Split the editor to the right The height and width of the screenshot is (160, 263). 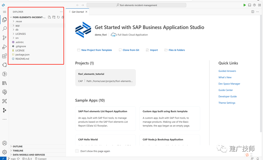click(253, 12)
